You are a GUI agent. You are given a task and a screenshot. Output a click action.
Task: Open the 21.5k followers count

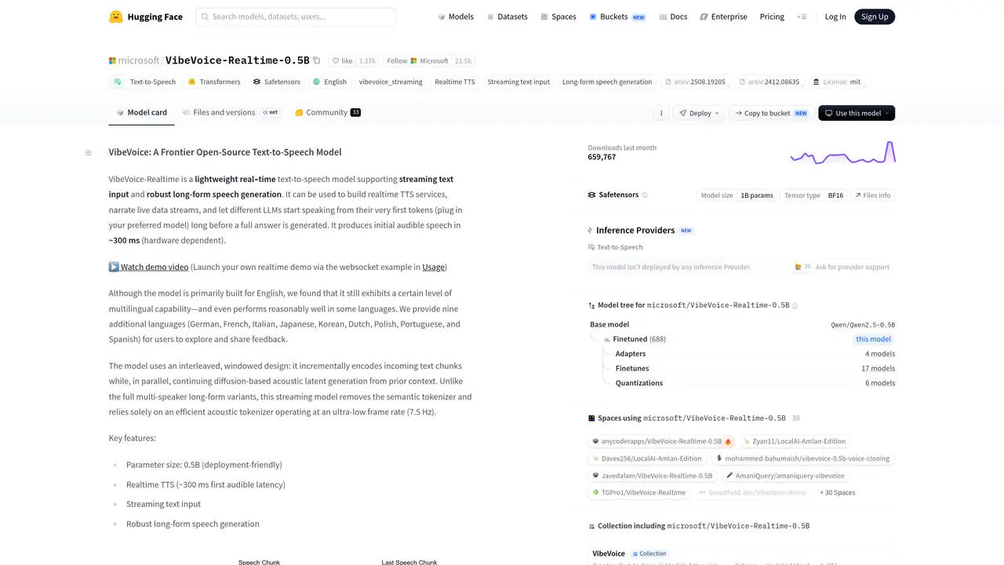click(463, 60)
